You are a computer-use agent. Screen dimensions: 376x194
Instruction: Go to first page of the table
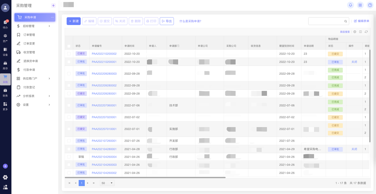click(69, 183)
